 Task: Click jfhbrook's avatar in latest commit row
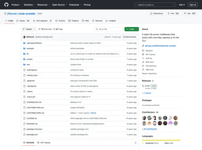click(24, 37)
